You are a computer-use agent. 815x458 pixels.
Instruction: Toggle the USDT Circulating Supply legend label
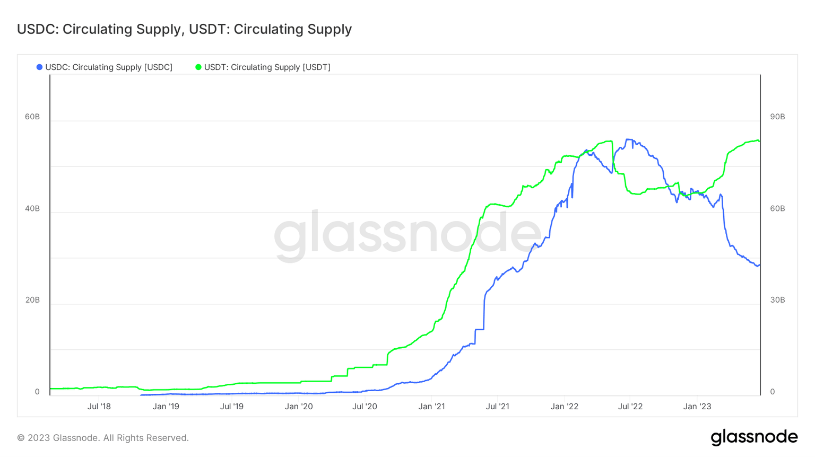(x=267, y=67)
